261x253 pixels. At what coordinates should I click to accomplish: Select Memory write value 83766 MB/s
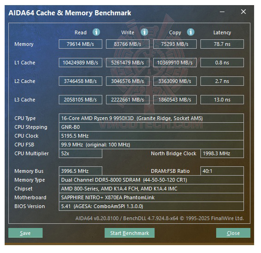128,44
